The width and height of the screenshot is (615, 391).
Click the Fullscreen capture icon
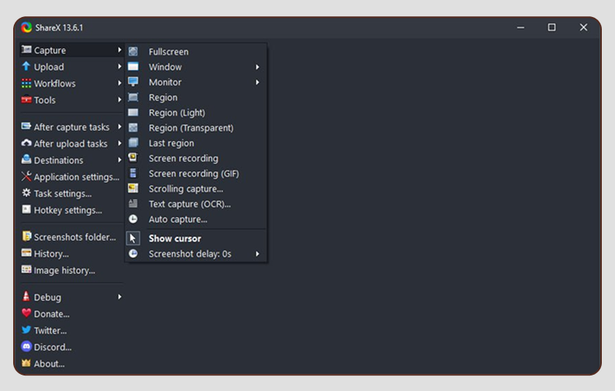coord(133,51)
